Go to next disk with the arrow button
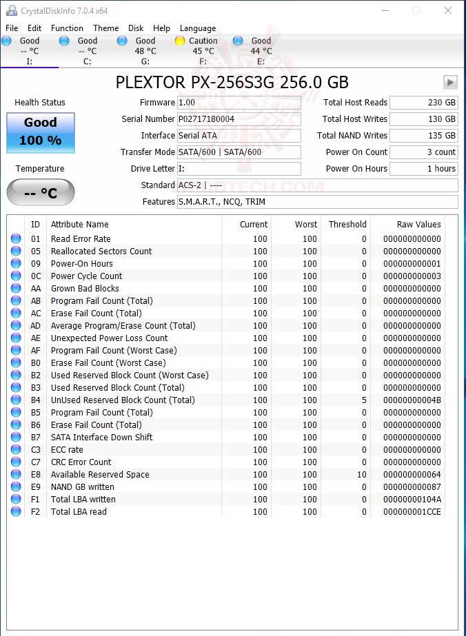The width and height of the screenshot is (466, 636). (x=450, y=82)
